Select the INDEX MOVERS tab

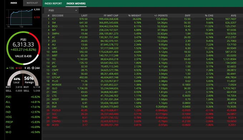click(76, 4)
